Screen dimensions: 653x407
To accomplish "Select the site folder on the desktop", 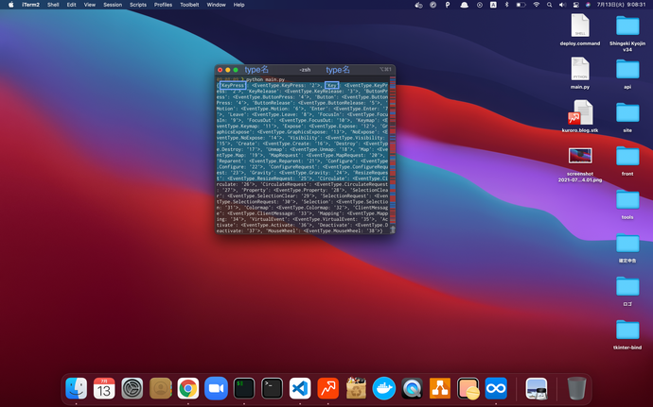I will (x=627, y=116).
